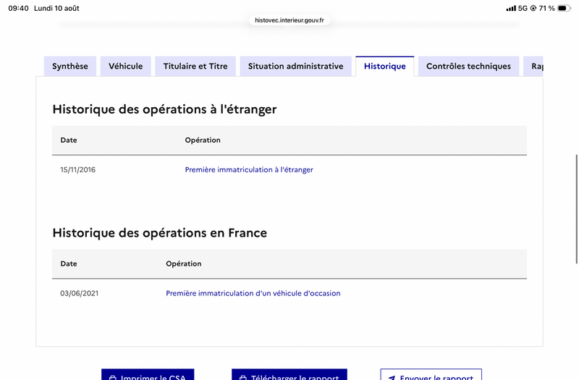
Task: Open the Véhicule tab
Action: click(125, 67)
